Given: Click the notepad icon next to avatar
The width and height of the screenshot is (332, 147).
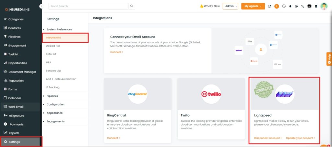Looking at the screenshot, I should (316, 6).
